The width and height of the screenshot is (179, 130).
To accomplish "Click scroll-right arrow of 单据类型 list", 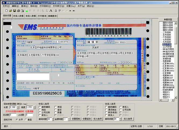I will tap(173, 100).
